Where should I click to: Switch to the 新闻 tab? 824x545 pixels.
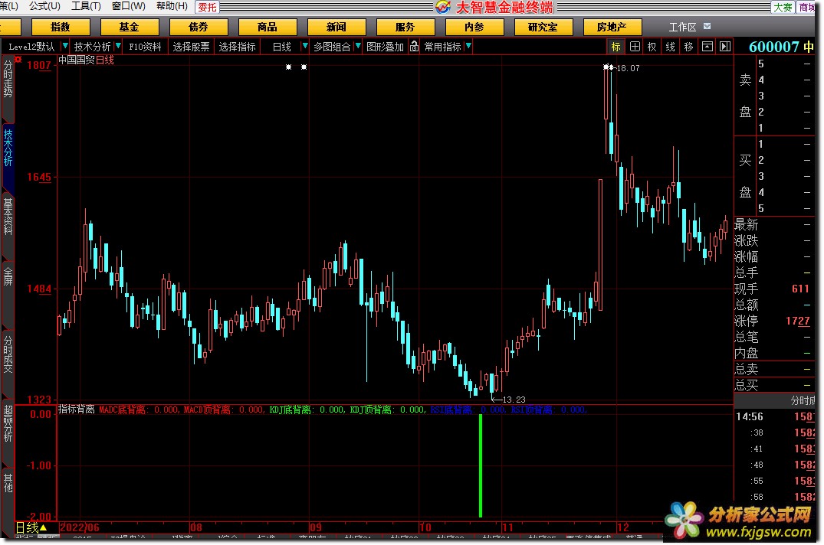click(336, 27)
